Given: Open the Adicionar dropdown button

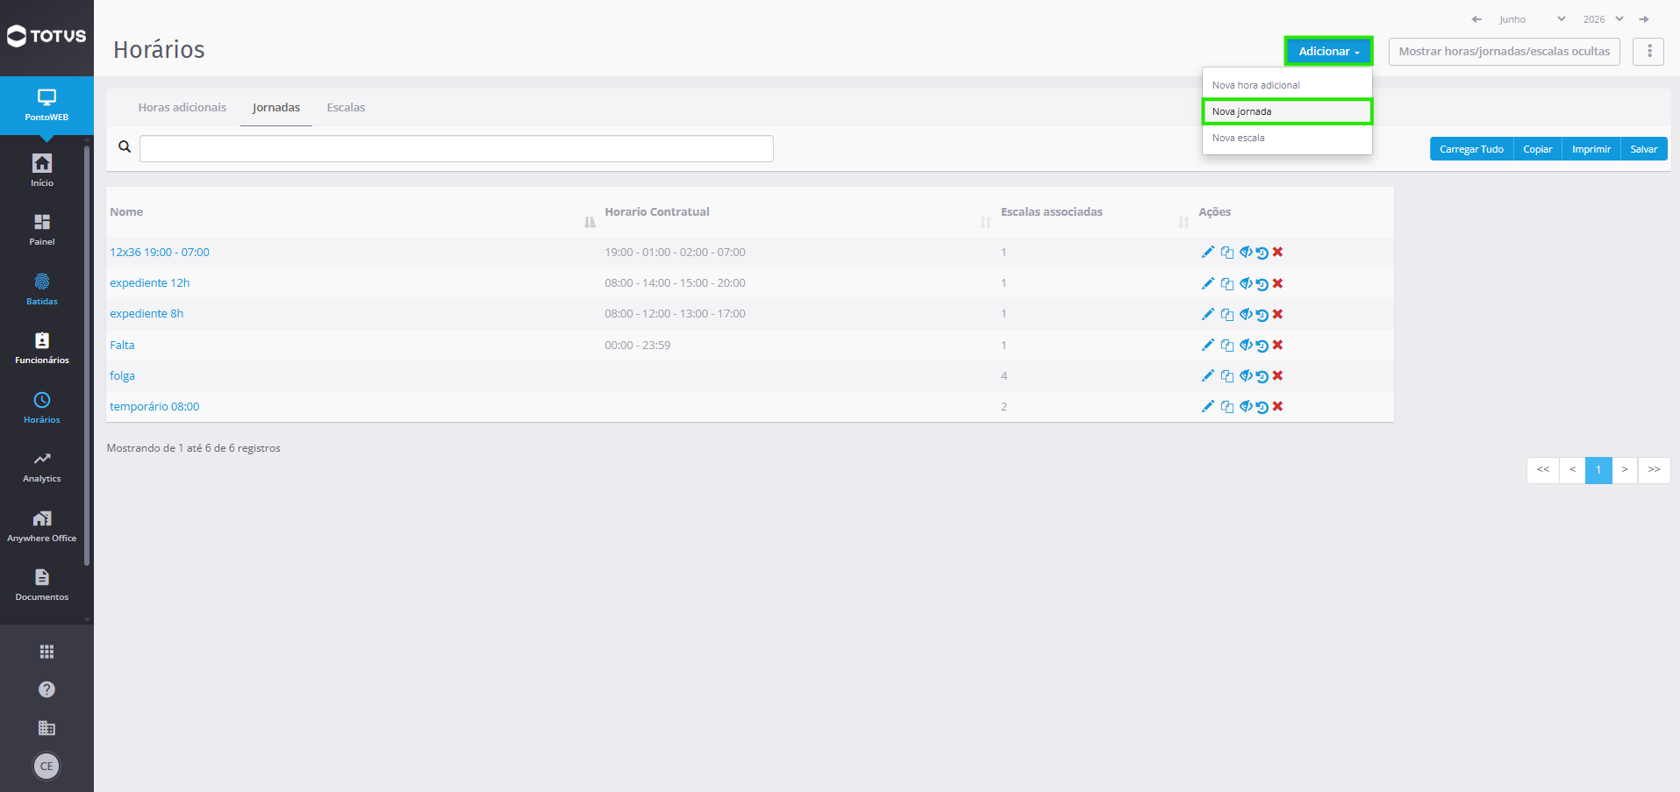Looking at the screenshot, I should [x=1328, y=51].
